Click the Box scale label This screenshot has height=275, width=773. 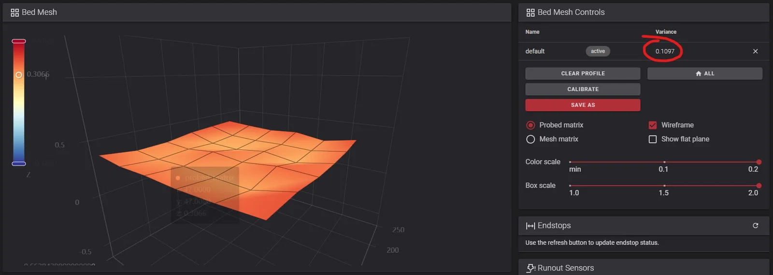point(541,186)
